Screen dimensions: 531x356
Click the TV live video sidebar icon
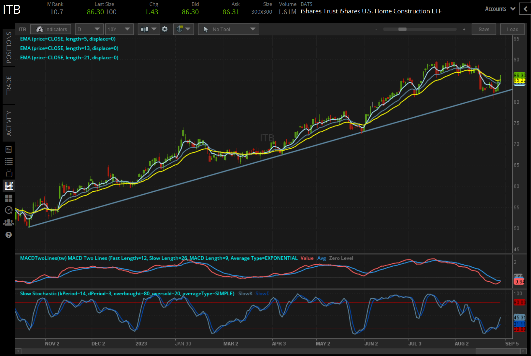[x=9, y=173]
